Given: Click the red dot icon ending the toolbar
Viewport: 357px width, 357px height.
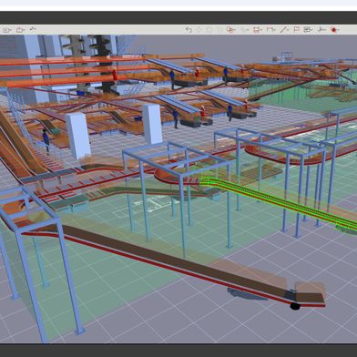Looking at the screenshot, I should pyautogui.click(x=334, y=30).
